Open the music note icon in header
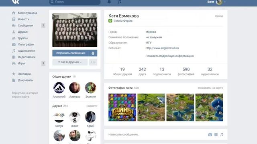This screenshot has width=257, height=144. pos(120,2)
